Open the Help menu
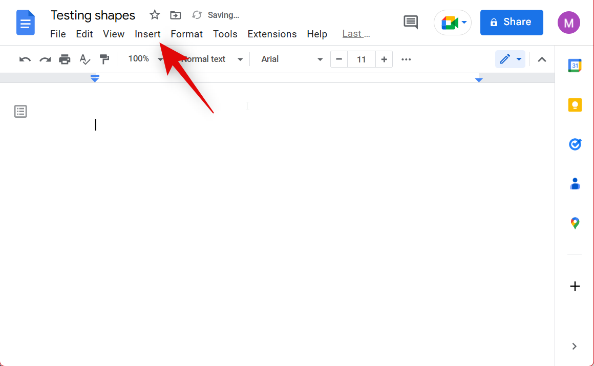The image size is (594, 366). (317, 34)
